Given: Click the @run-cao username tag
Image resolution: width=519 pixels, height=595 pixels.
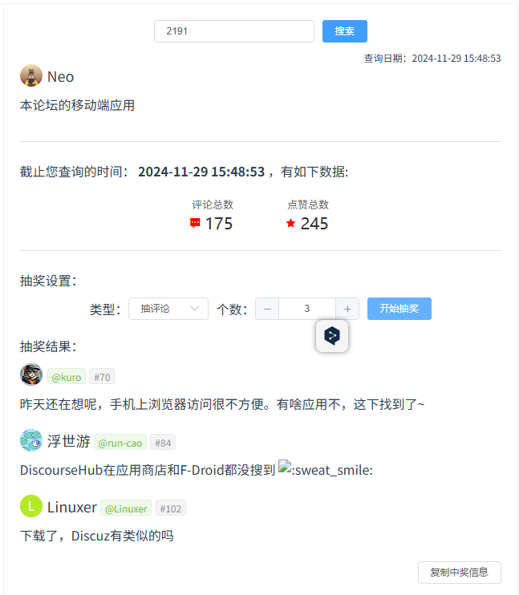Looking at the screenshot, I should coord(120,442).
